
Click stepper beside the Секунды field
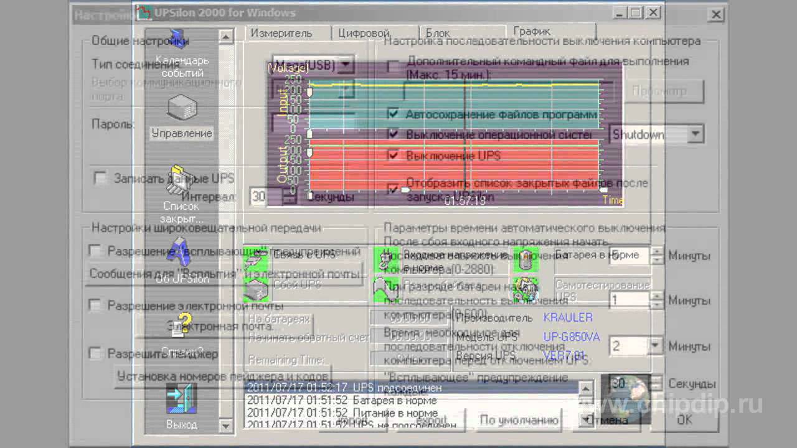coord(657,384)
